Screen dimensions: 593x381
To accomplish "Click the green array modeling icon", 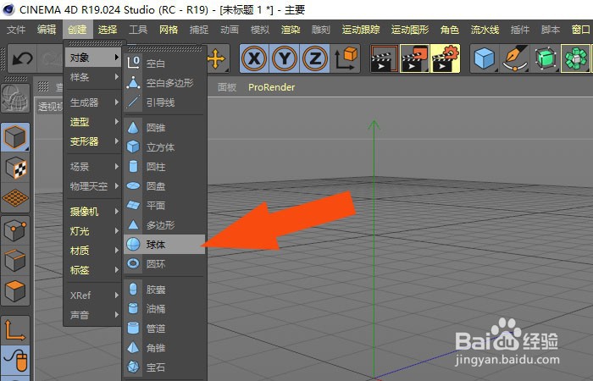I will pyautogui.click(x=575, y=58).
